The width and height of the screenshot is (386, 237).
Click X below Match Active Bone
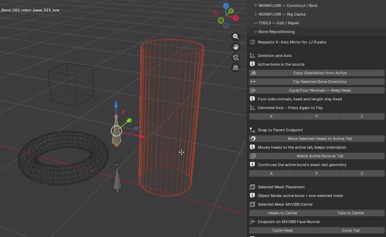pos(271,173)
